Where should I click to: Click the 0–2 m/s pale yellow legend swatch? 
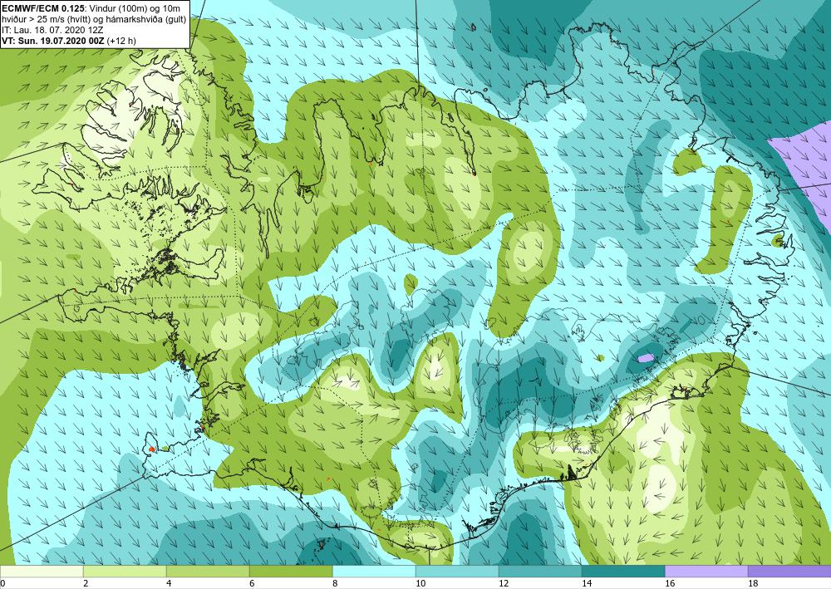point(42,571)
